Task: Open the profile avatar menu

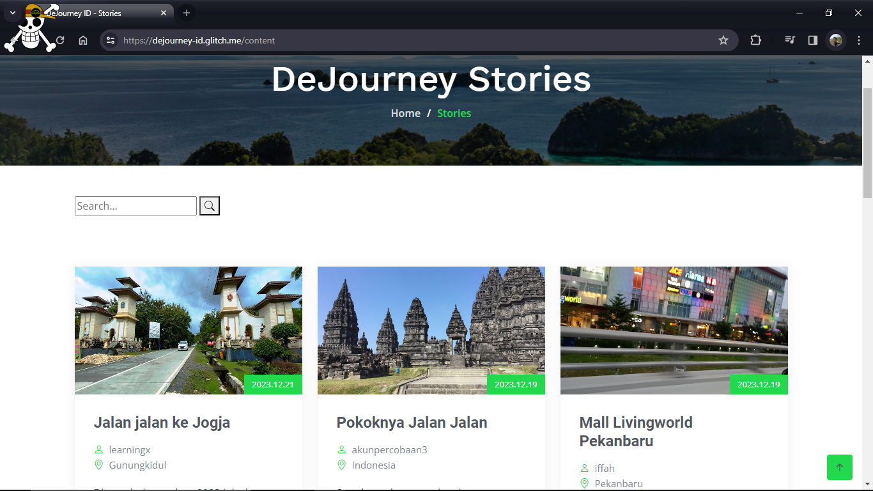Action: 836,40
